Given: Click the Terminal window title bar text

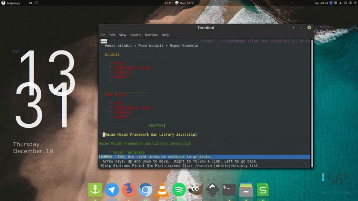Looking at the screenshot, I should pyautogui.click(x=206, y=28).
